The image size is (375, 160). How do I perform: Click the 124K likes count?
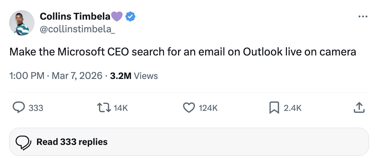point(208,108)
